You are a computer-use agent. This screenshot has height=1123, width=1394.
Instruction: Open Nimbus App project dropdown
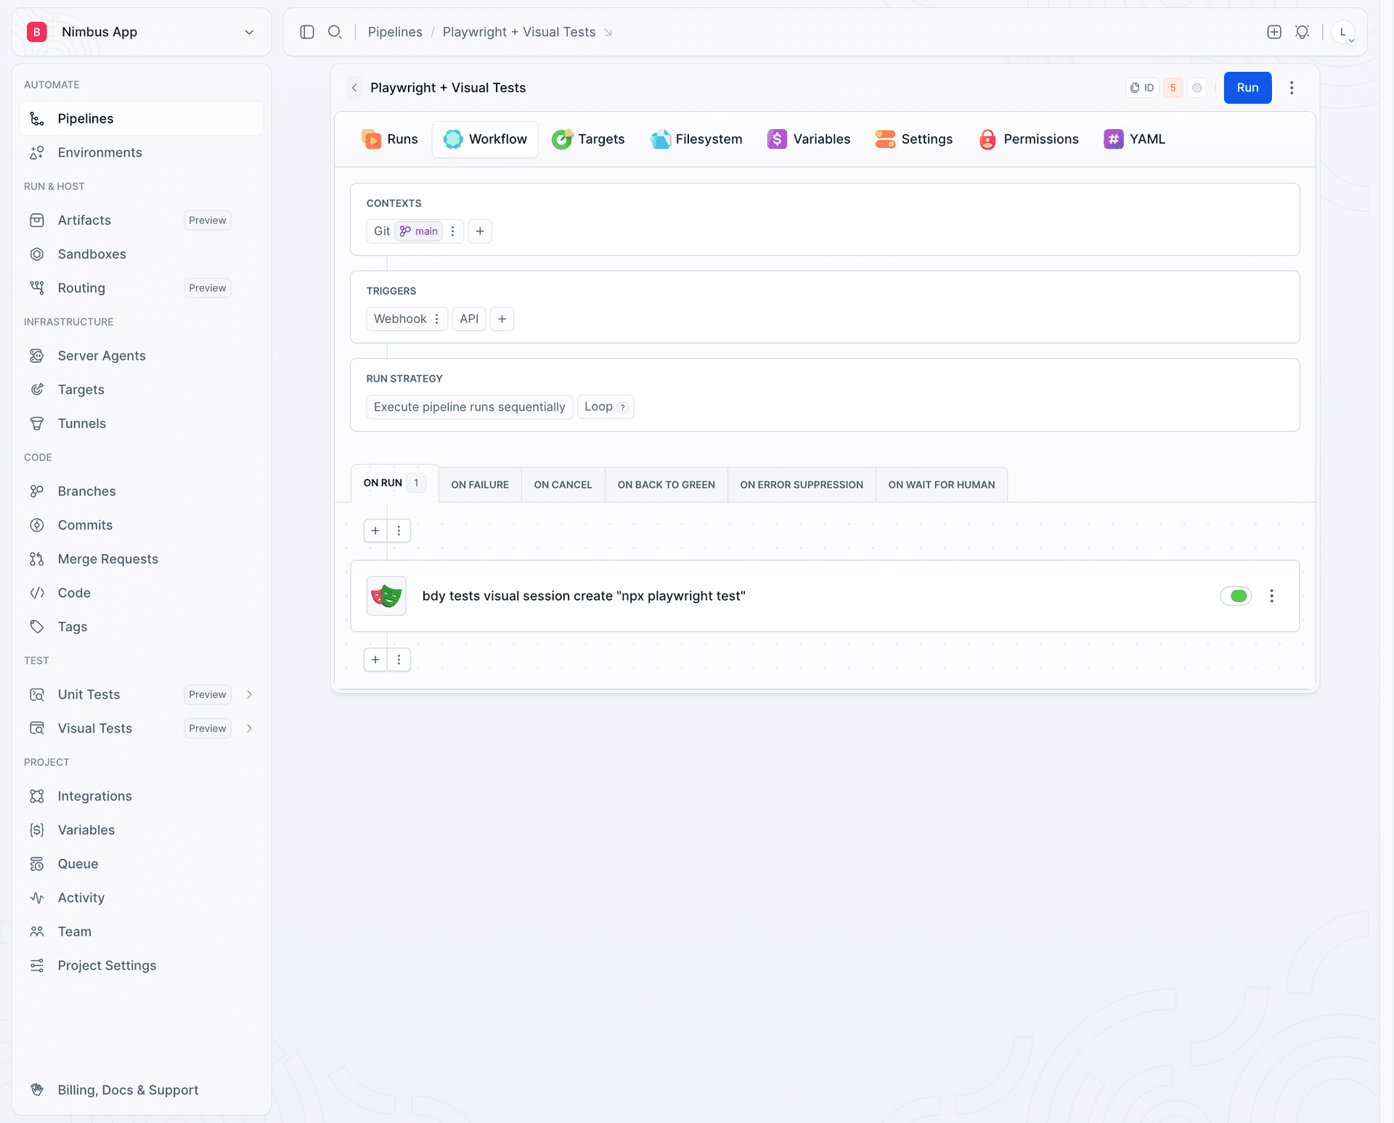coord(142,32)
